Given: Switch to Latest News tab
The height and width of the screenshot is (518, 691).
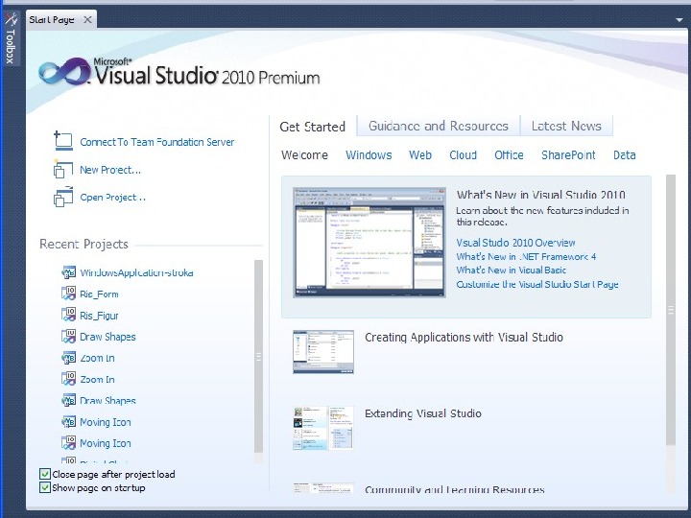Looking at the screenshot, I should tap(566, 126).
